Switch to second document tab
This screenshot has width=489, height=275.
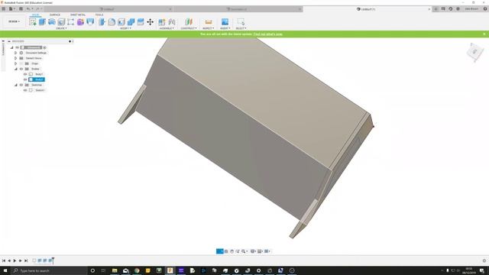[238, 9]
